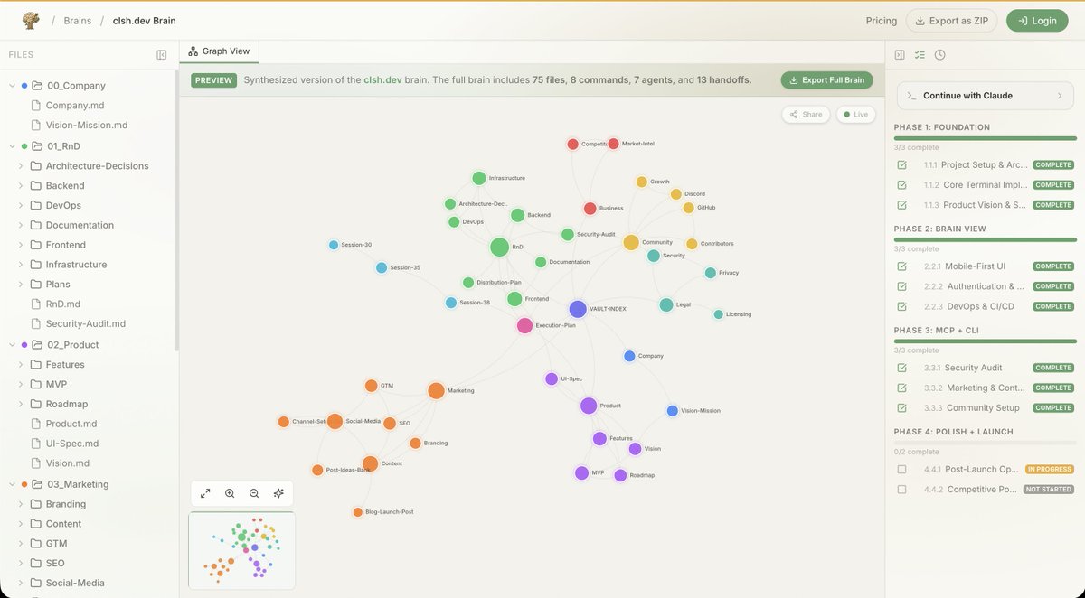This screenshot has width=1085, height=598.
Task: Click the Company.md file icon
Action: (x=36, y=106)
